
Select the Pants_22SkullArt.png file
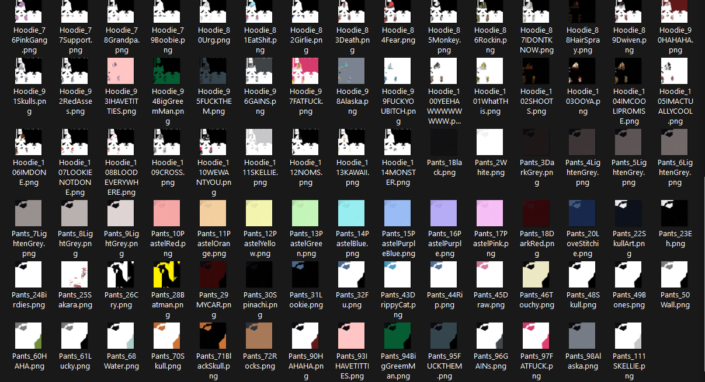click(x=628, y=229)
